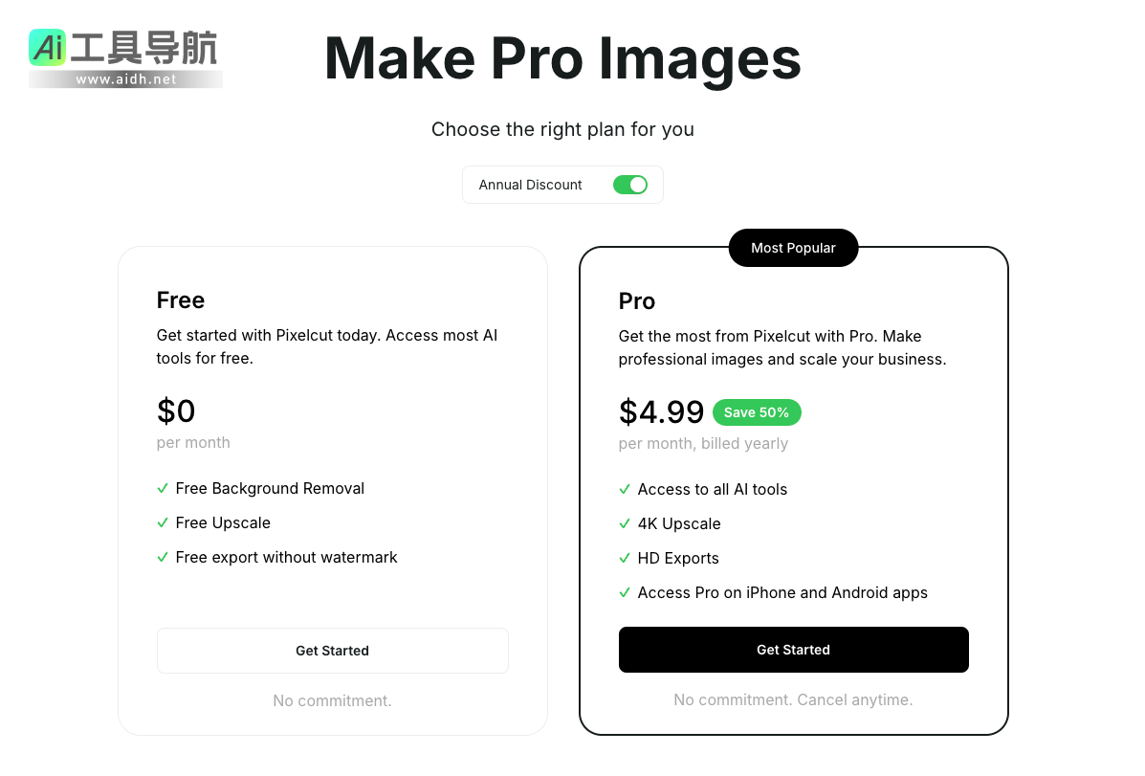Click the www.aidh.net watermark link
The image size is (1145, 776).
[126, 79]
